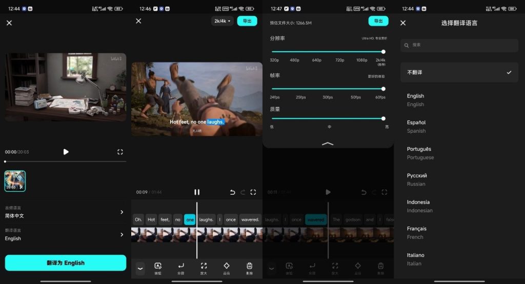Select the highlighted 'one' word chip
Image resolution: width=525 pixels, height=284 pixels.
click(x=190, y=220)
